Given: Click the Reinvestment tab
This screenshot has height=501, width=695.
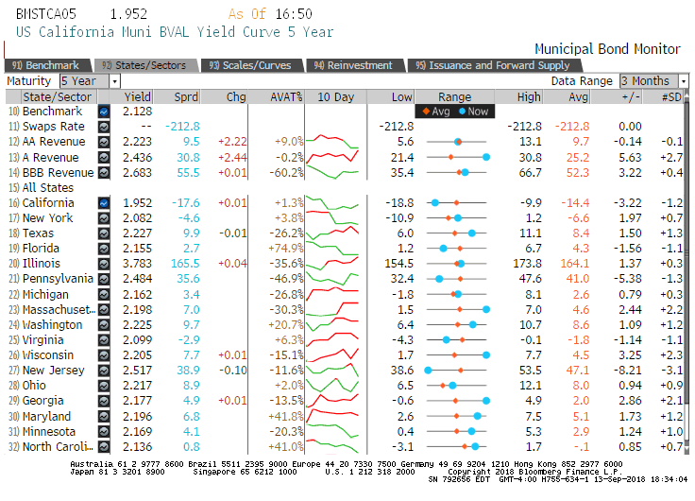Looking at the screenshot, I should (353, 65).
